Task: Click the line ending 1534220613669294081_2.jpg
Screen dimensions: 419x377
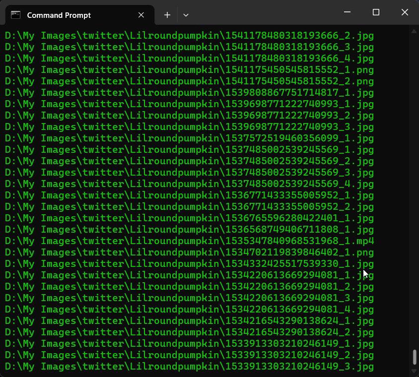Action: click(189, 287)
